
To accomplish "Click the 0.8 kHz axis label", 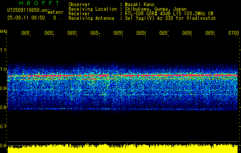I will coord(3,107).
